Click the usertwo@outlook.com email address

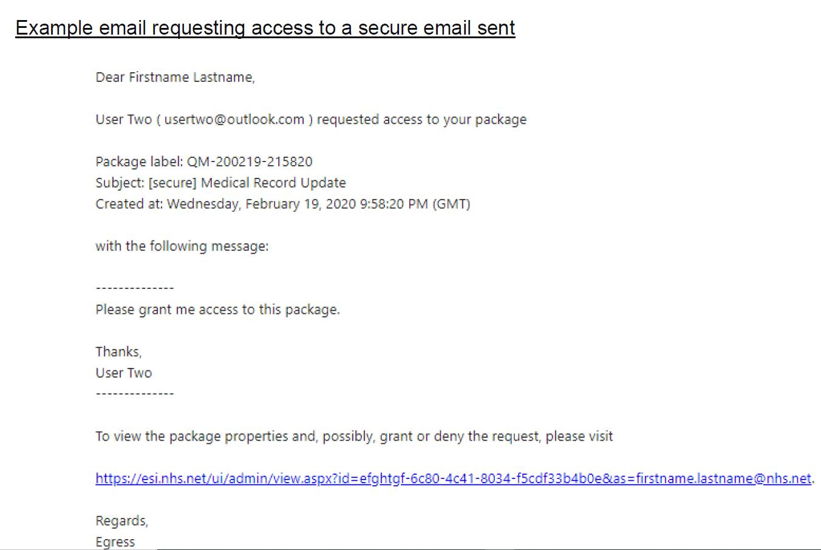tap(234, 120)
